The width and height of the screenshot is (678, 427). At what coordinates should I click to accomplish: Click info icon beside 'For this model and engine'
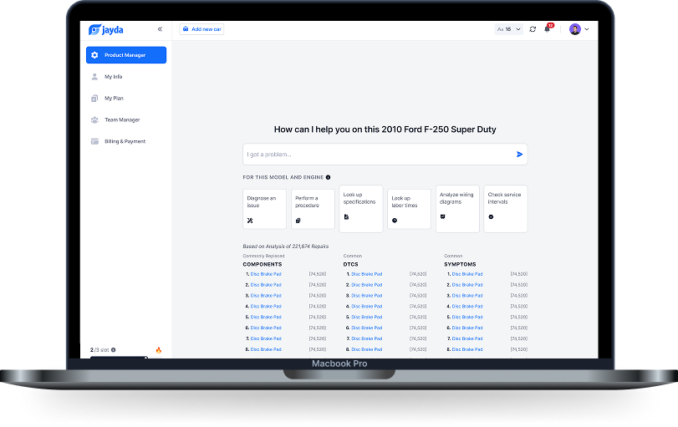pyautogui.click(x=328, y=177)
